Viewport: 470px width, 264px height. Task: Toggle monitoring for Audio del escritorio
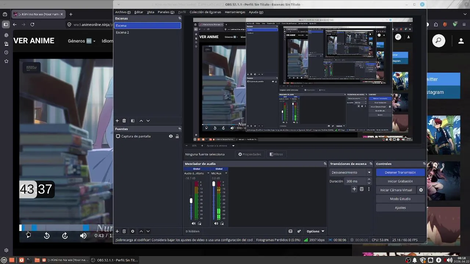(x=200, y=224)
